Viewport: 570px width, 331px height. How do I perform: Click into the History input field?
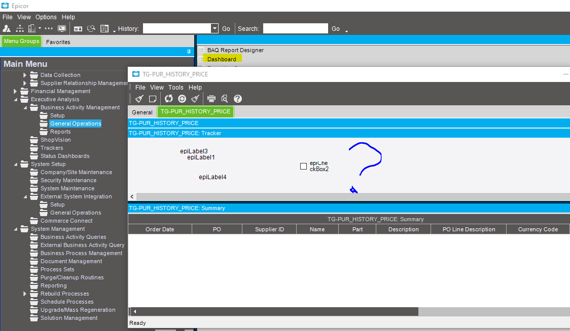(x=177, y=28)
